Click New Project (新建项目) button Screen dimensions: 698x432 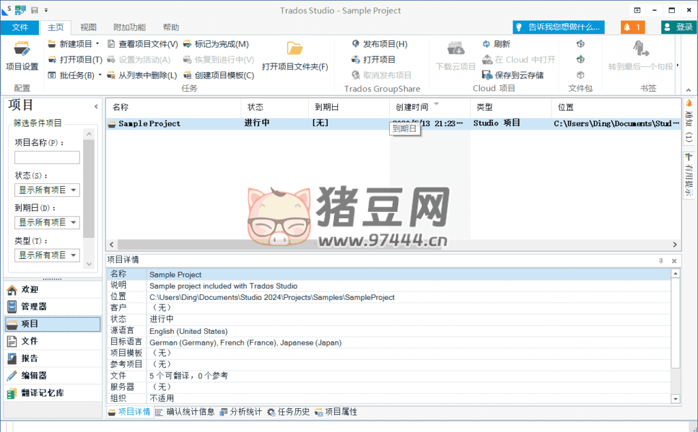coord(70,44)
